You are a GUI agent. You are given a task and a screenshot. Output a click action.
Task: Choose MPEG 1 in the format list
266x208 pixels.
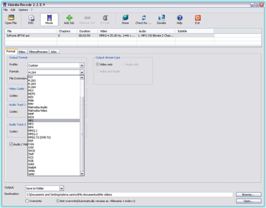click(x=54, y=131)
